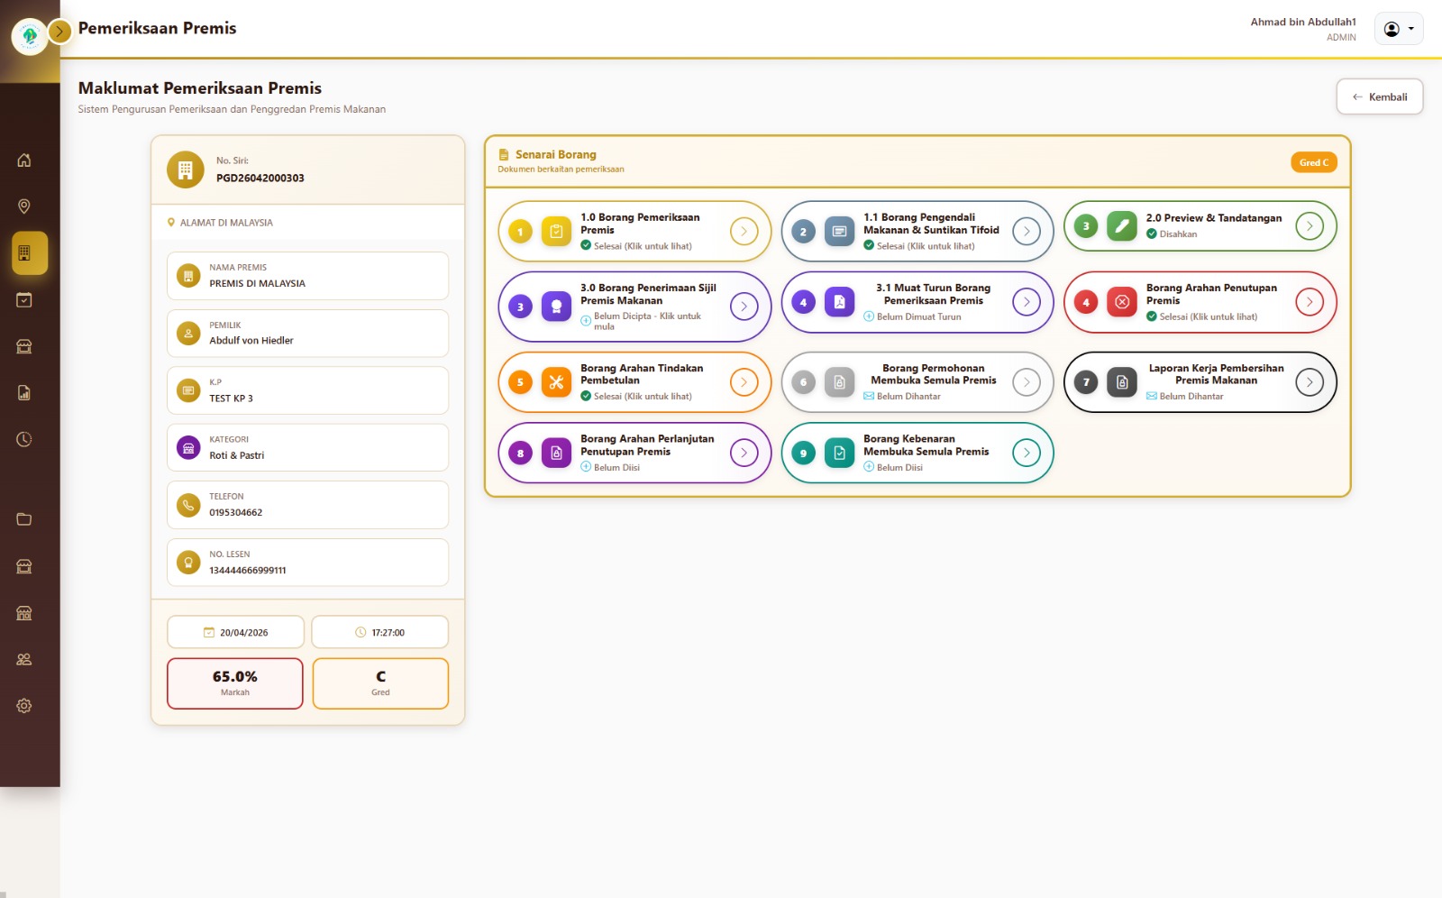This screenshot has width=1442, height=898.
Task: Click the red closure X icon
Action: (1122, 302)
